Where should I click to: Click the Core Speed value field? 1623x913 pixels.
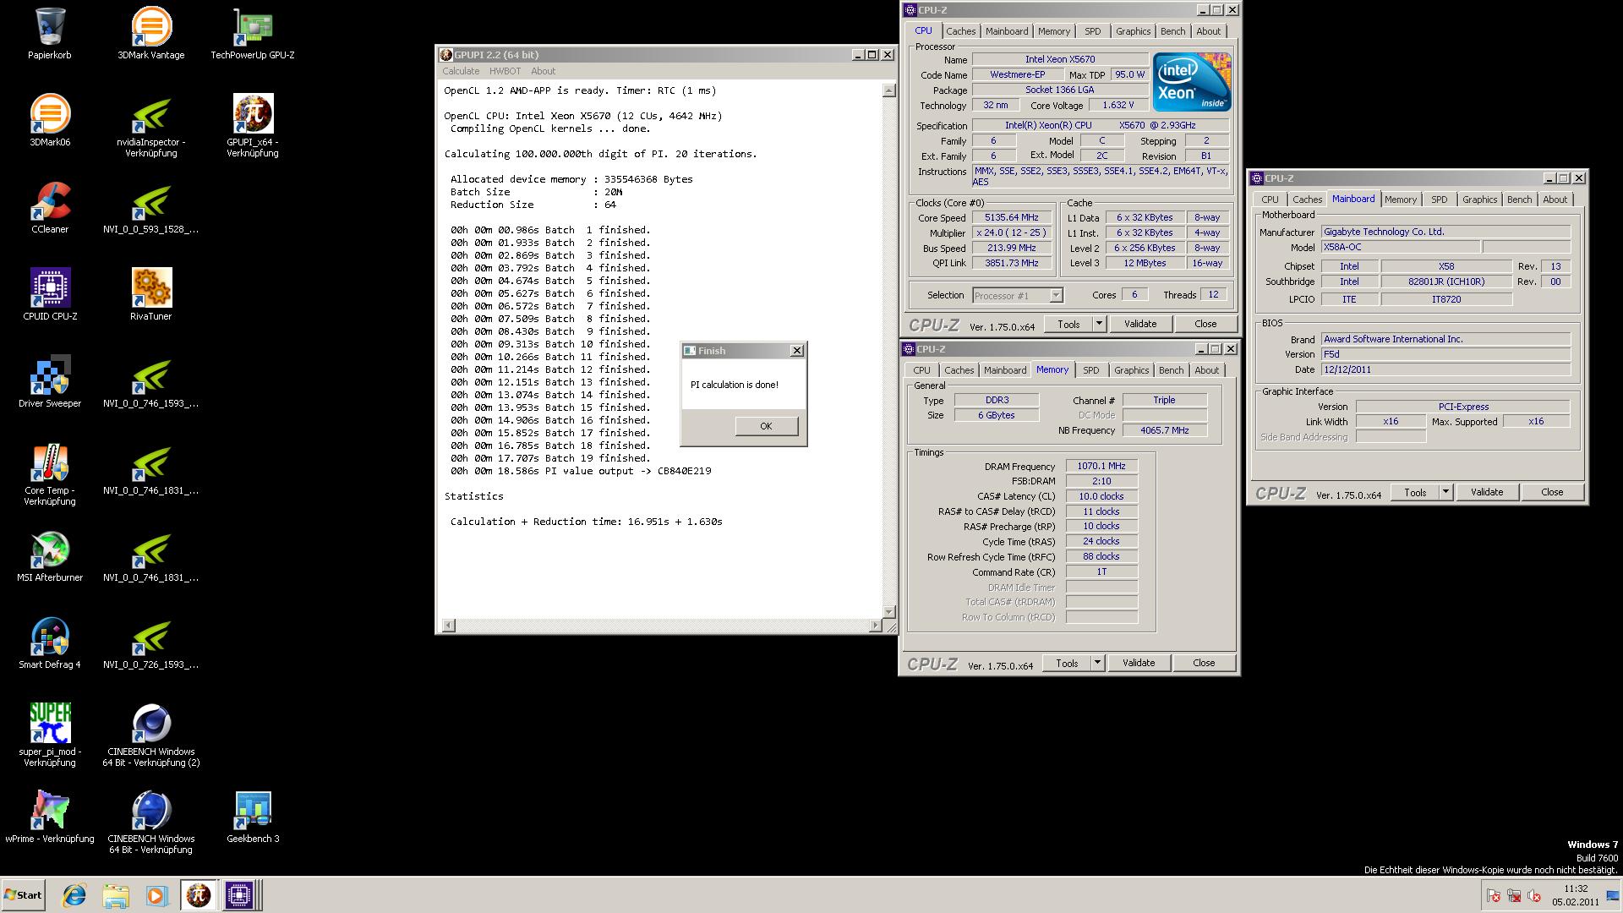pyautogui.click(x=1011, y=217)
